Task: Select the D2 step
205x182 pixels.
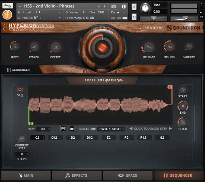Action: tap(73, 138)
